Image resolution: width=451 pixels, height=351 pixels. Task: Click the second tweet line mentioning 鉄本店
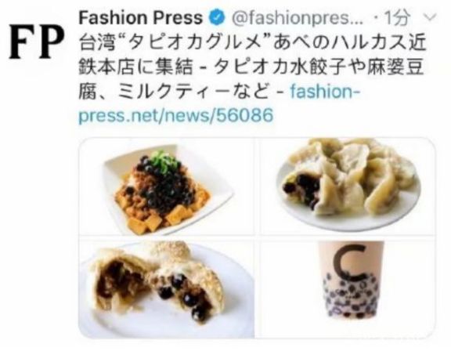(x=251, y=67)
